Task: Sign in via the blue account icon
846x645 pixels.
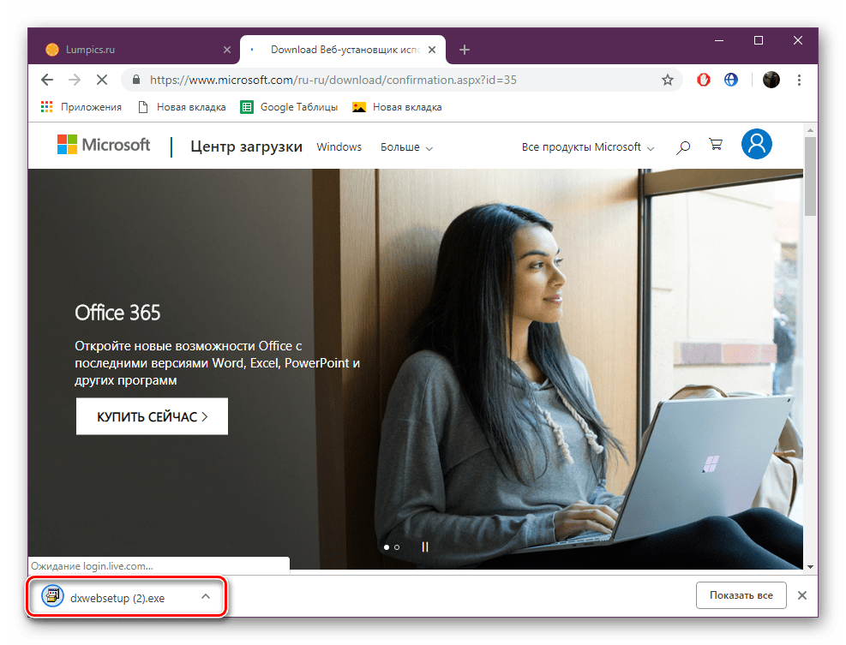Action: tap(757, 144)
